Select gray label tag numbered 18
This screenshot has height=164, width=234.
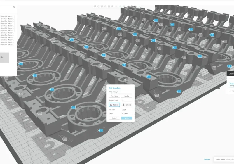point(21,93)
